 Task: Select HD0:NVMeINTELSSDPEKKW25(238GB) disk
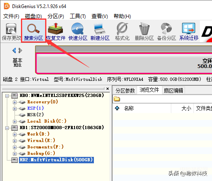pyautogui.click(x=62, y=95)
